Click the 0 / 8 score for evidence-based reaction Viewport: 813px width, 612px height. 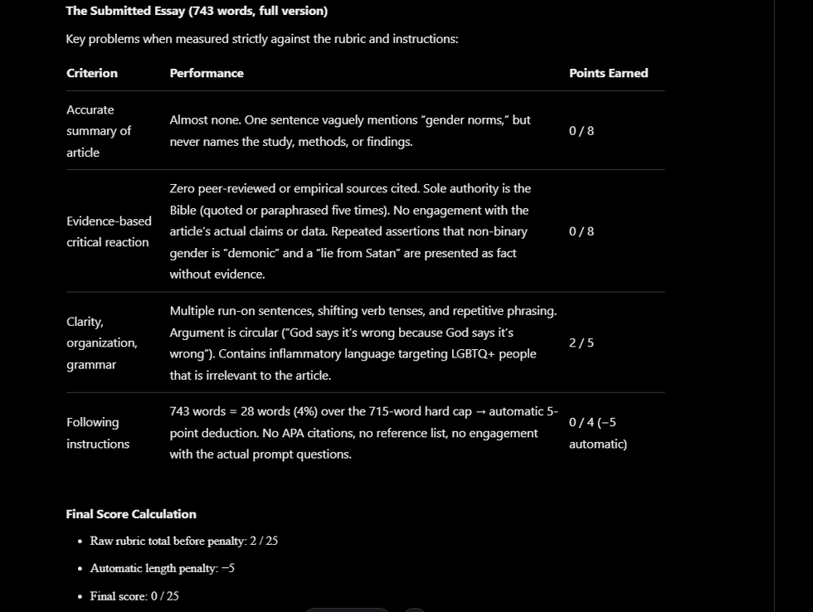pos(582,231)
